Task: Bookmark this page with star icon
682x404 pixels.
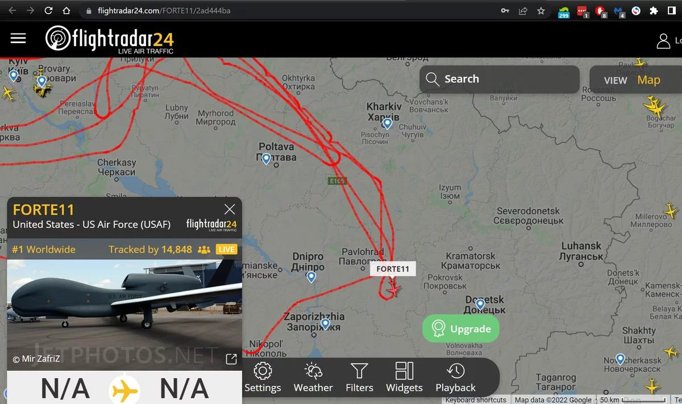Action: 541,11
